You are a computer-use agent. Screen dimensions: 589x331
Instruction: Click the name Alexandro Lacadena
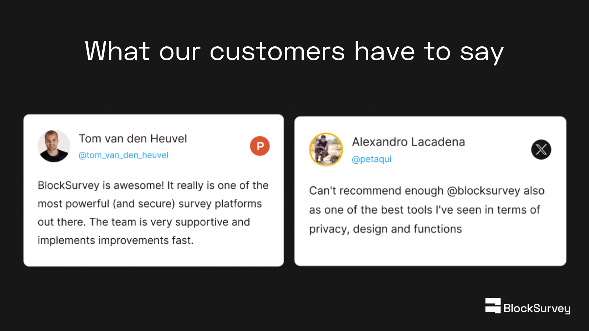(408, 142)
